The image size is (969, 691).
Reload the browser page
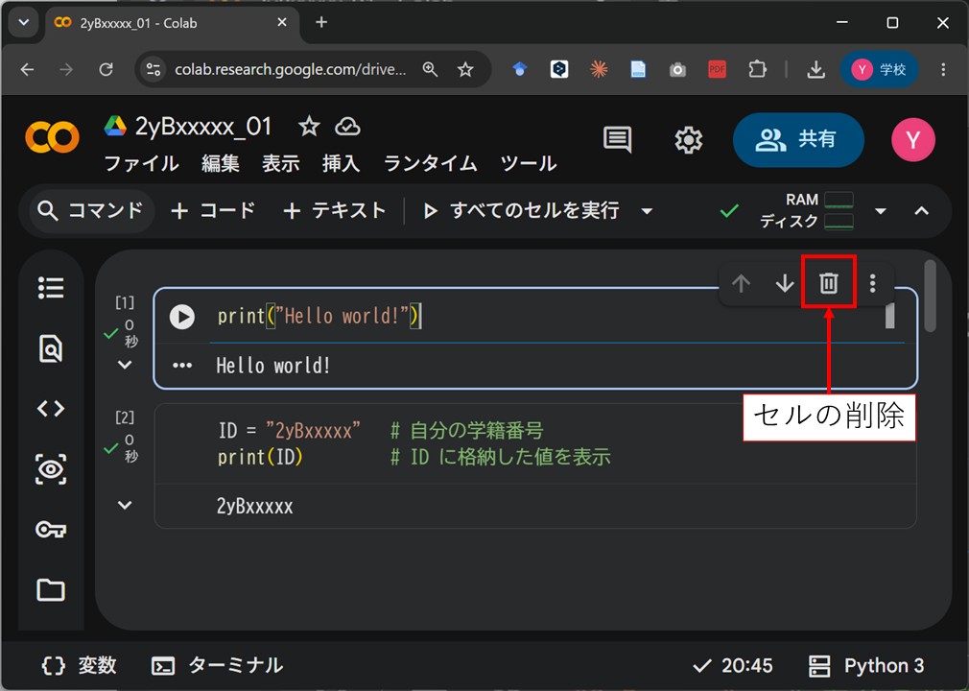point(106,69)
